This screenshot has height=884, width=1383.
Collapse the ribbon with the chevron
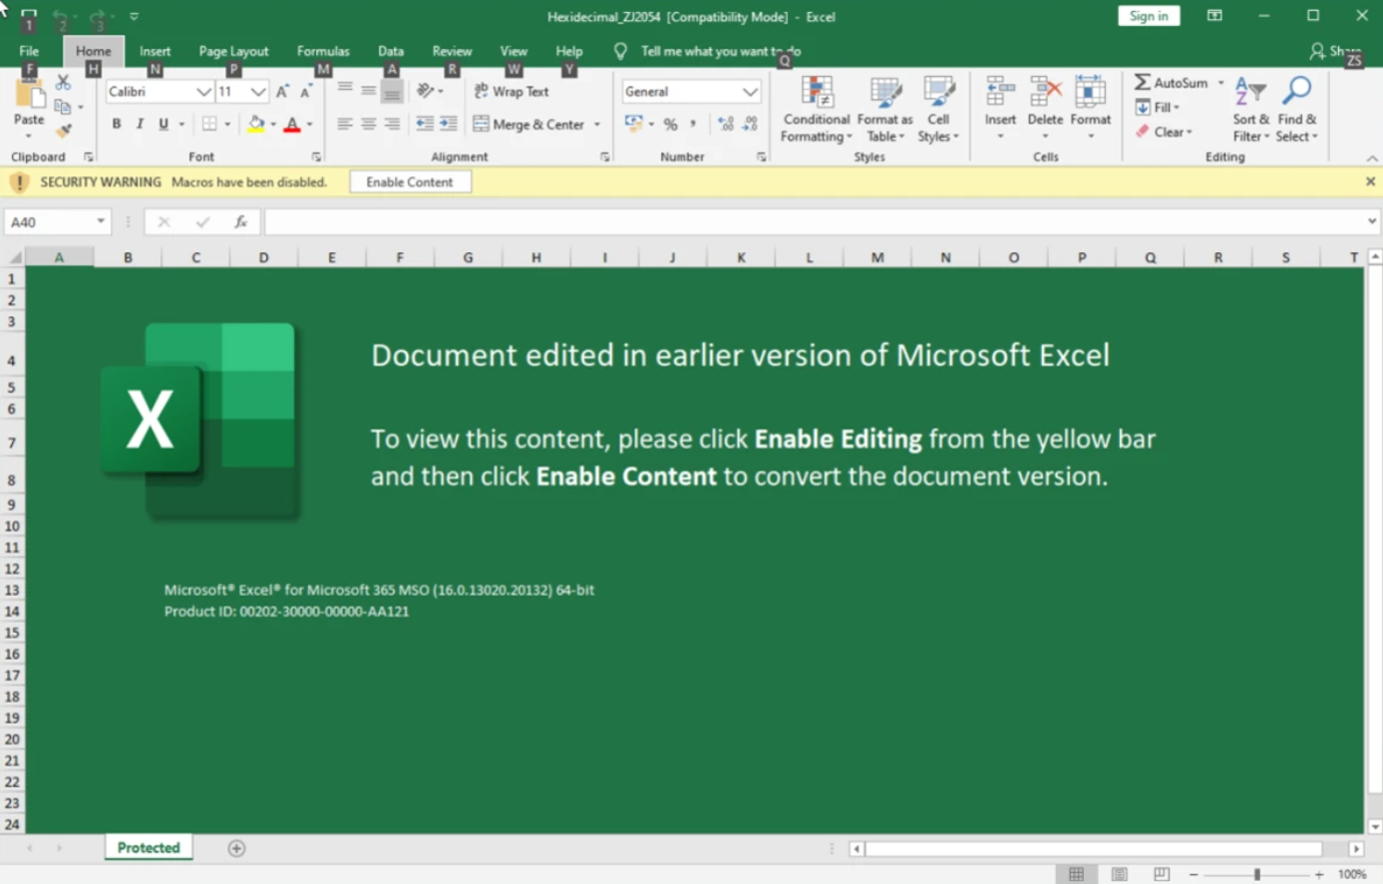tap(1372, 157)
